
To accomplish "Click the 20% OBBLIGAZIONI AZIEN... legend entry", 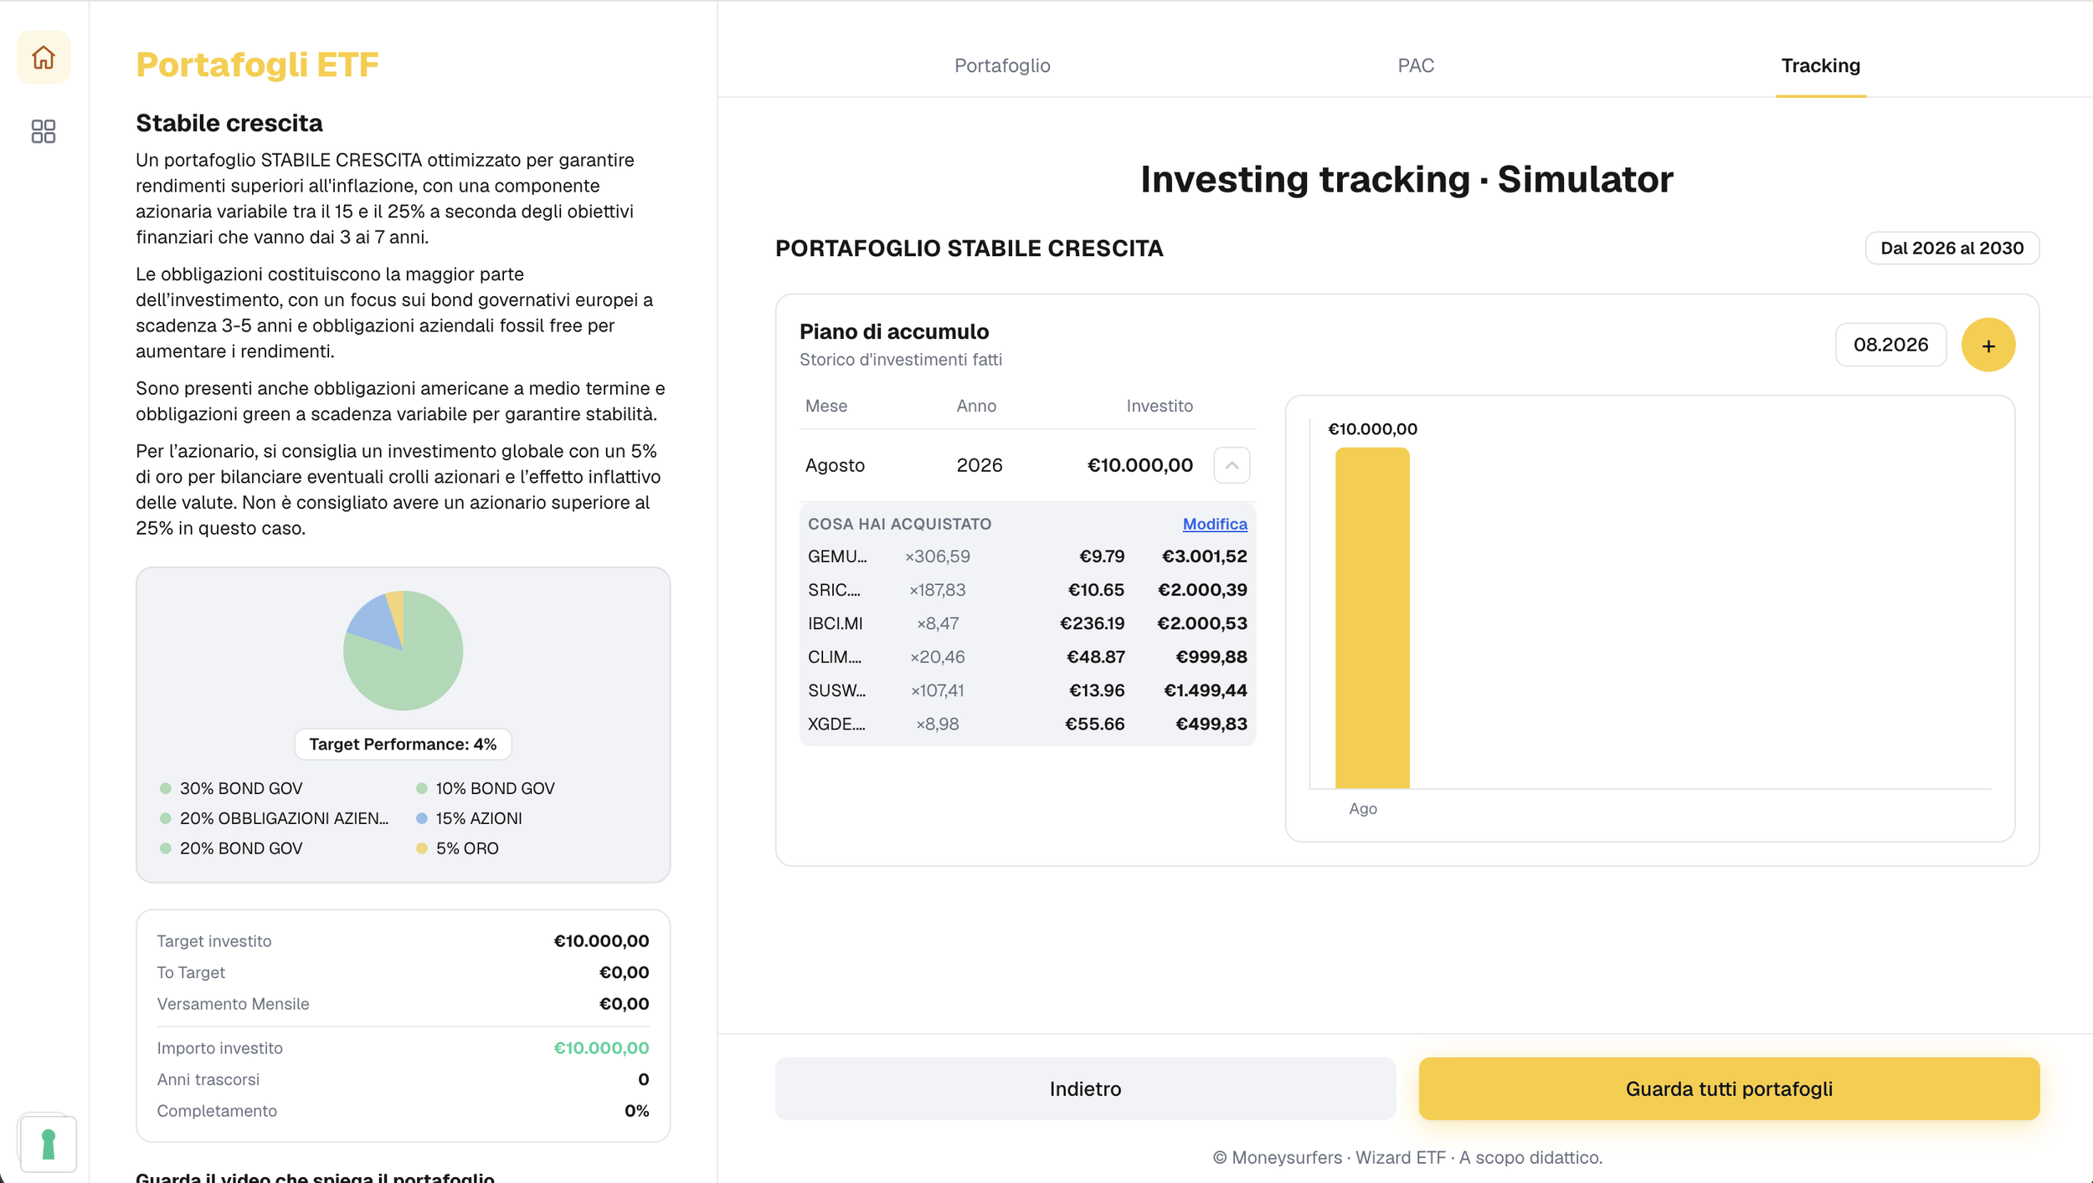I will pos(275,818).
